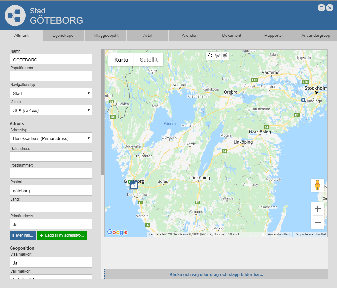Open the Navigationstyp dropdown
Viewport: 337px width, 288px height.
51,93
